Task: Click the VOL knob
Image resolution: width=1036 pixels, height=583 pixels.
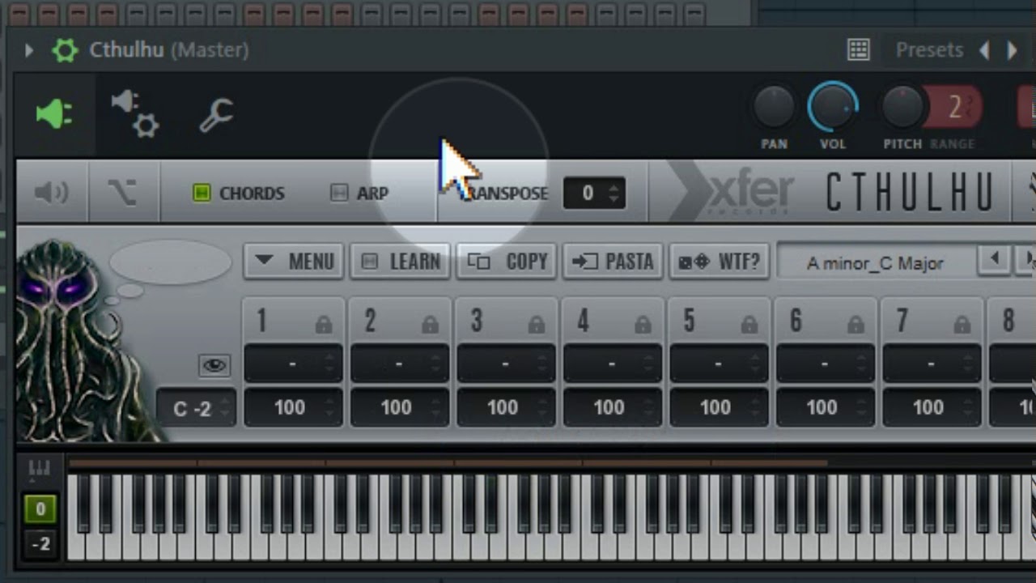Action: (x=832, y=107)
